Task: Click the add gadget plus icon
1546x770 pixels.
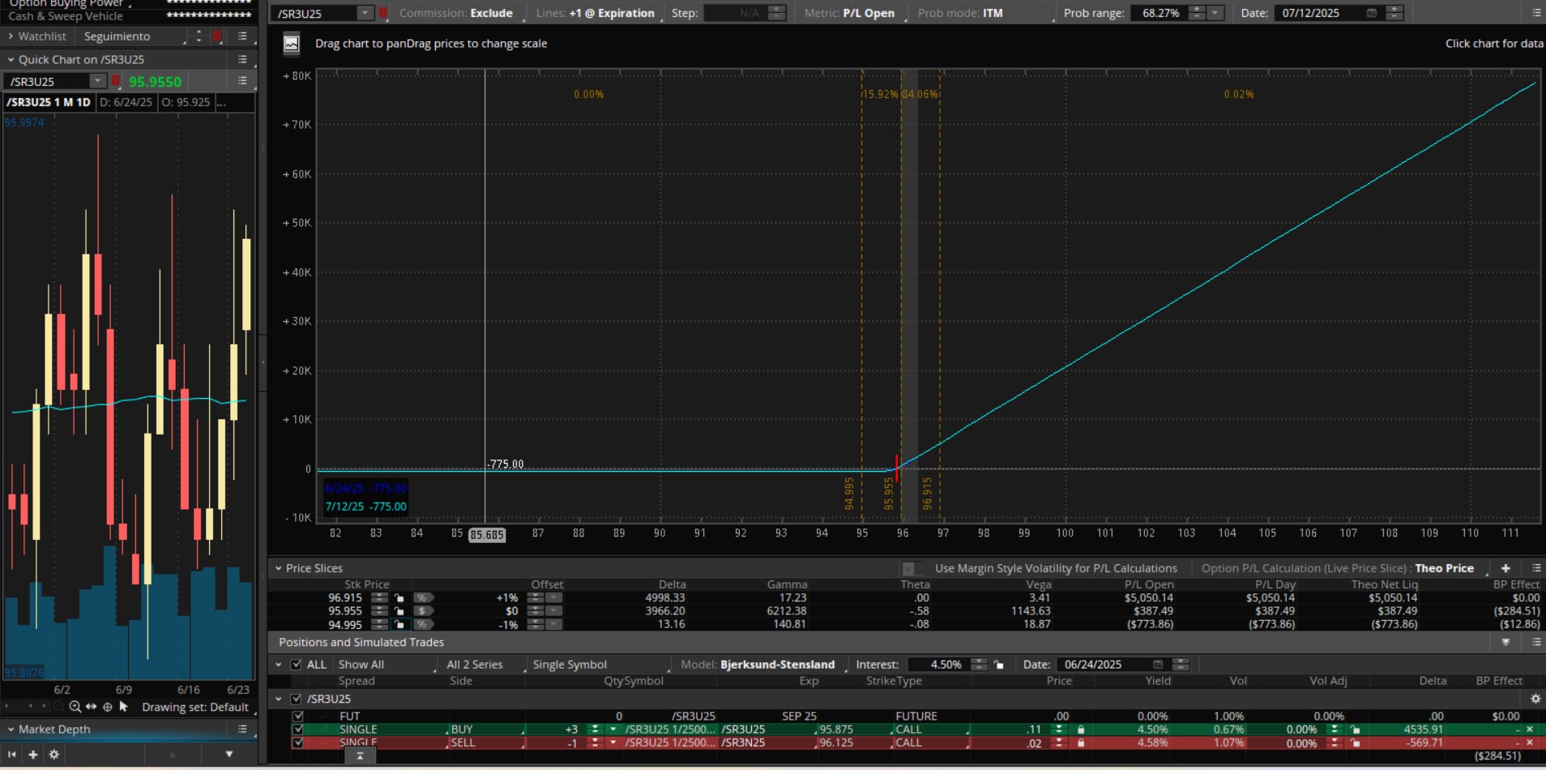Action: coord(32,755)
